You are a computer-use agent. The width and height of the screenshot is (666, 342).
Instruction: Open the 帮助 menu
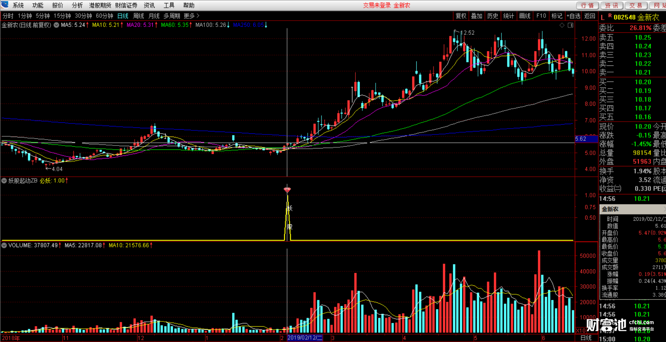[x=189, y=5]
